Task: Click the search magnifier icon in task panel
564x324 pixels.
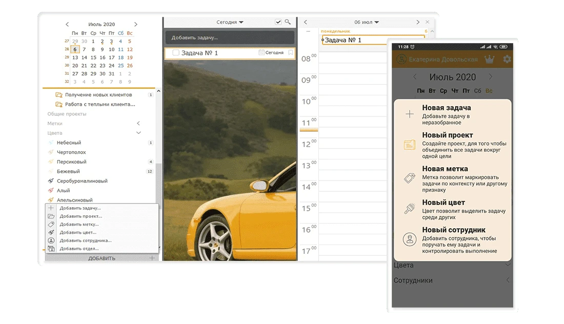Action: tap(288, 22)
